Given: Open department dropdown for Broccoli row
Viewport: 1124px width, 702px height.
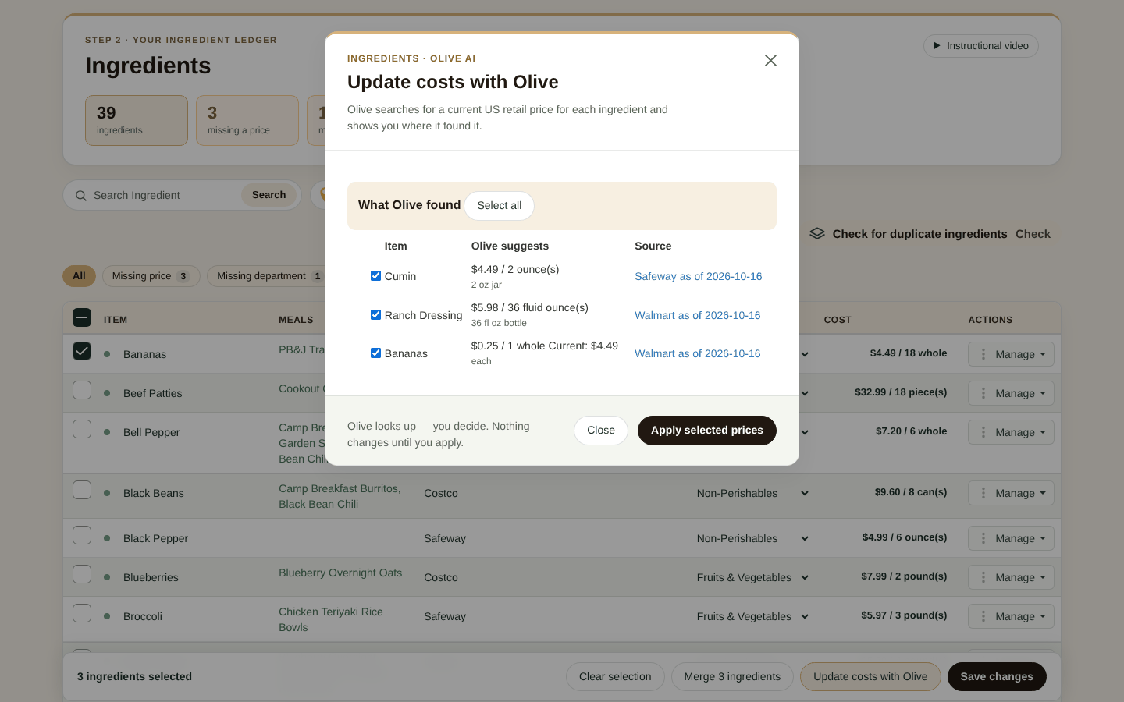Looking at the screenshot, I should 752,616.
